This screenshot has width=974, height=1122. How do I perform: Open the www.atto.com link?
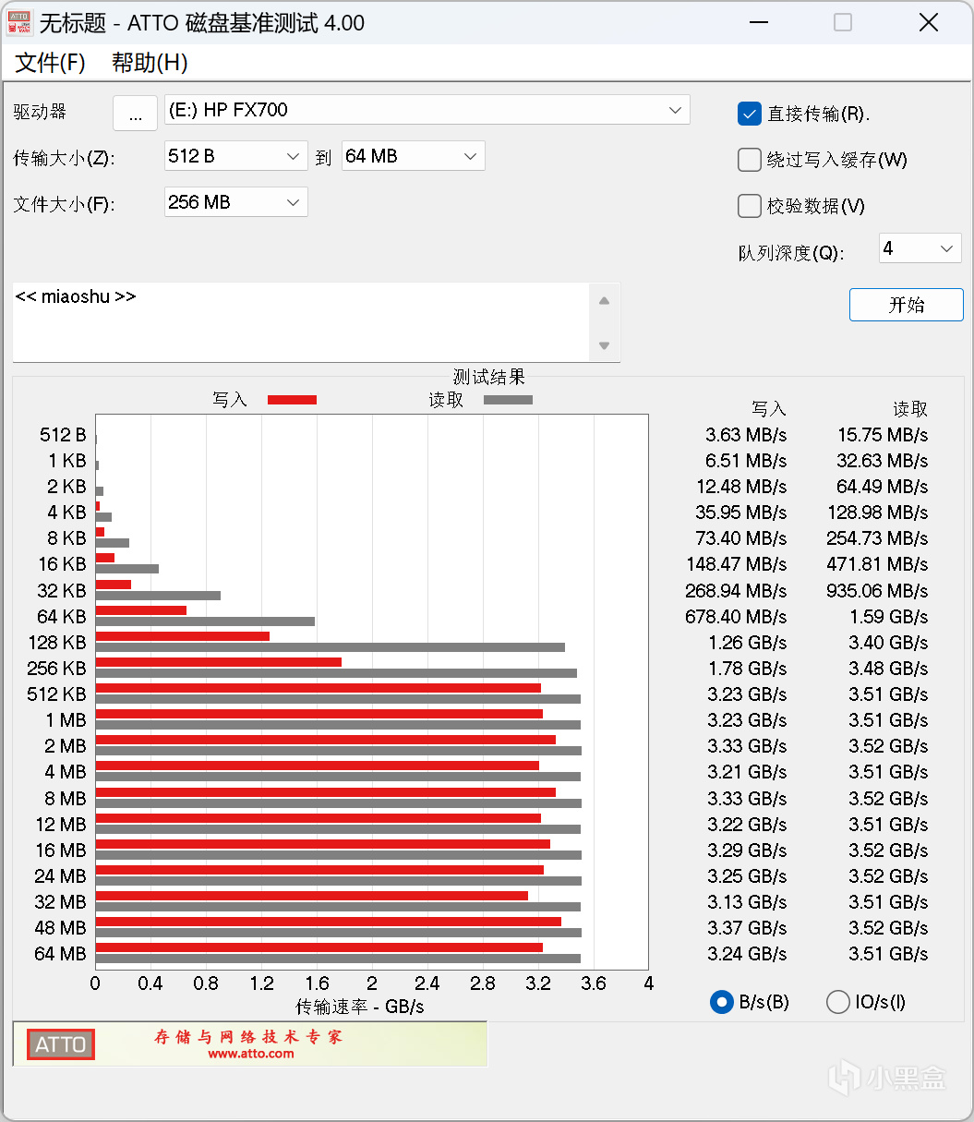pyautogui.click(x=251, y=1054)
